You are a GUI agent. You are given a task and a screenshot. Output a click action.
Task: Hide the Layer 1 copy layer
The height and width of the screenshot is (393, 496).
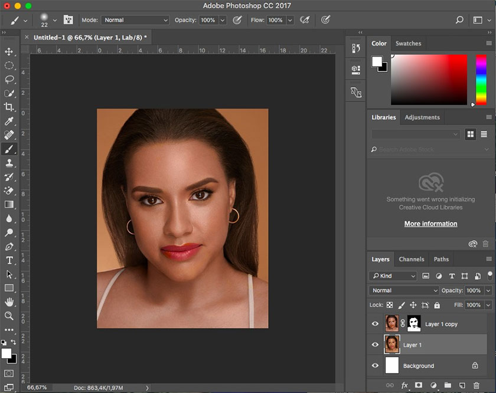click(375, 324)
